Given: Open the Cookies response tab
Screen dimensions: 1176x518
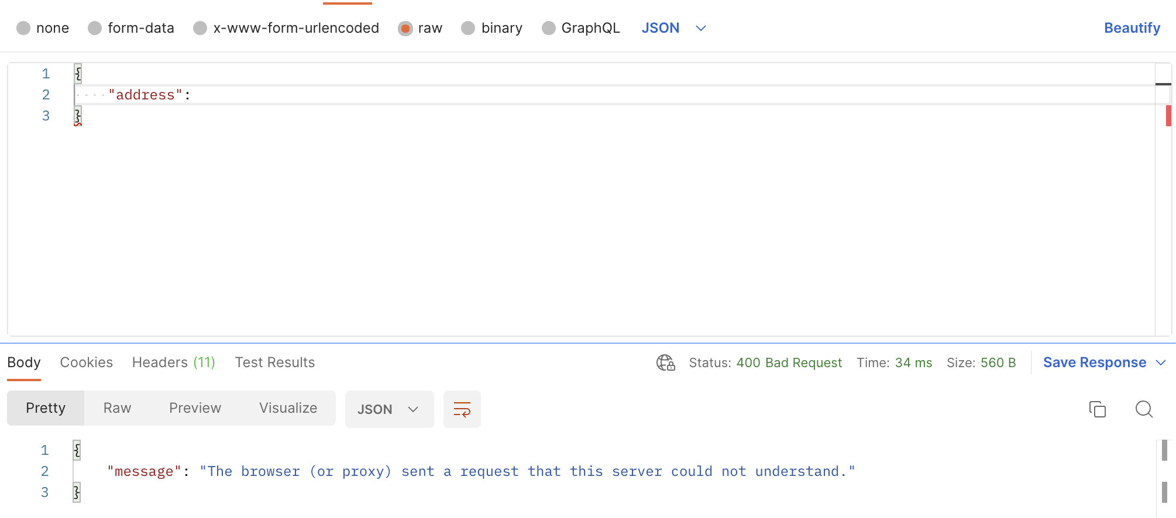Looking at the screenshot, I should (86, 362).
